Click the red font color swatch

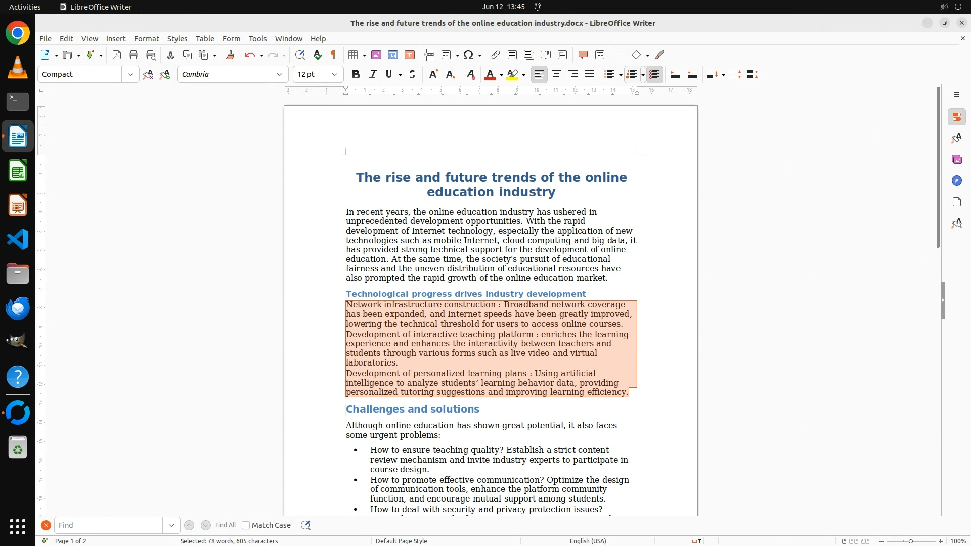490,74
